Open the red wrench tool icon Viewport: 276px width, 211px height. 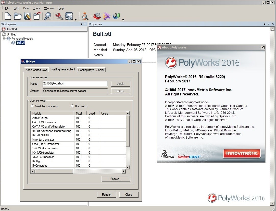click(59, 16)
